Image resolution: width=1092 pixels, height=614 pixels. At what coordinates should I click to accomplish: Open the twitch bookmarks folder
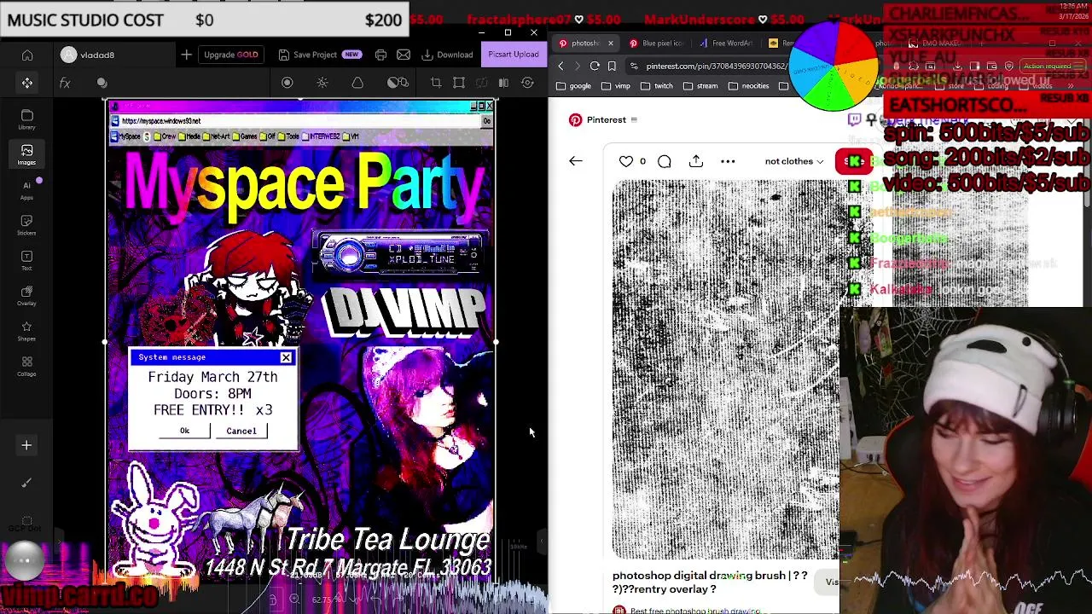tap(657, 86)
